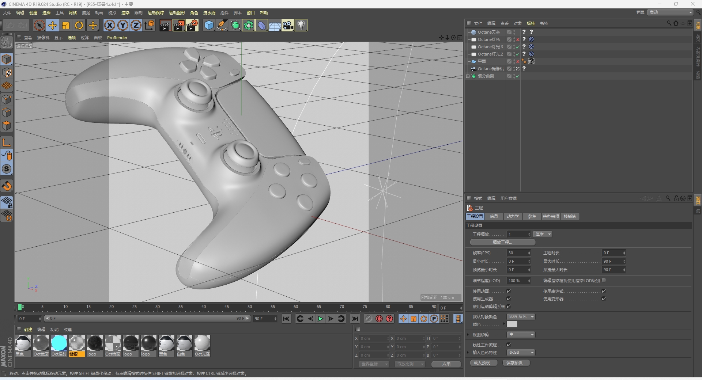
Task: Click the 缩放工程 button
Action: pyautogui.click(x=503, y=242)
